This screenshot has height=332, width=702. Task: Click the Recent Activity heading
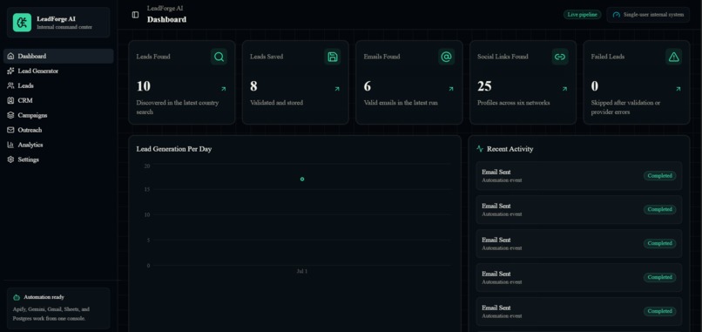tap(510, 149)
